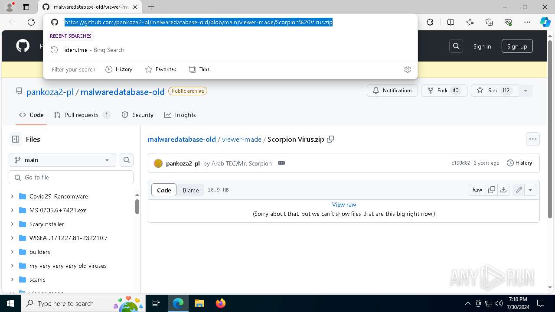Expand the Covid29-Ransomware folder
This screenshot has width=555, height=312.
point(12,196)
